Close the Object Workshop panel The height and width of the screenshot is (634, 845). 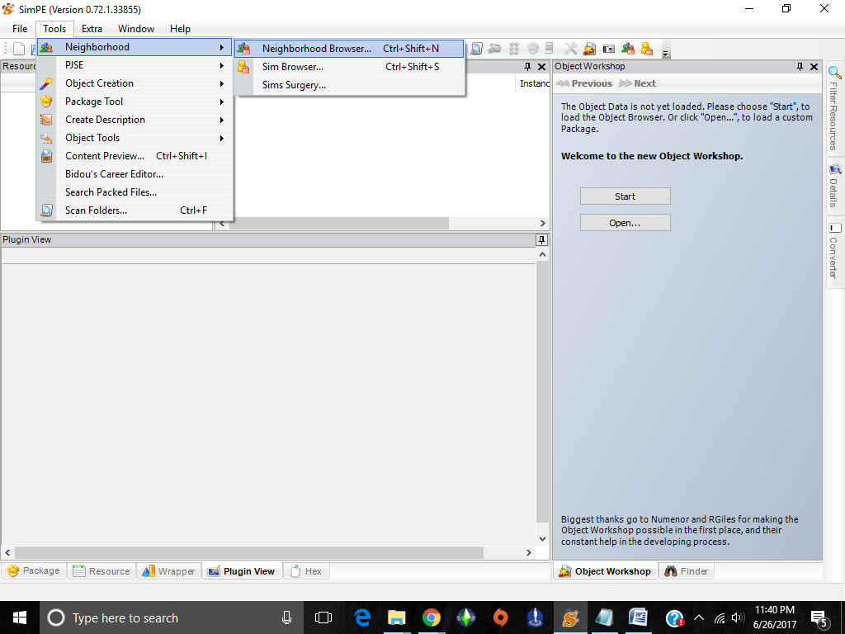(x=814, y=67)
